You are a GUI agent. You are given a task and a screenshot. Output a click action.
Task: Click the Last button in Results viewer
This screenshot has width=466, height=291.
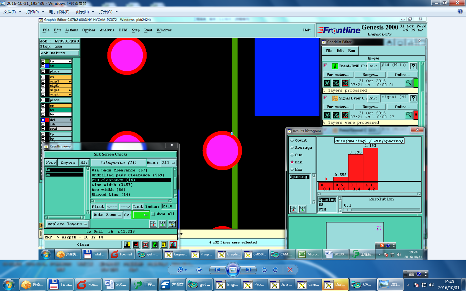(138, 207)
